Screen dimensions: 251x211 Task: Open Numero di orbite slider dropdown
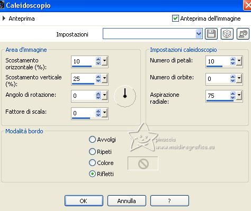[x=239, y=78]
